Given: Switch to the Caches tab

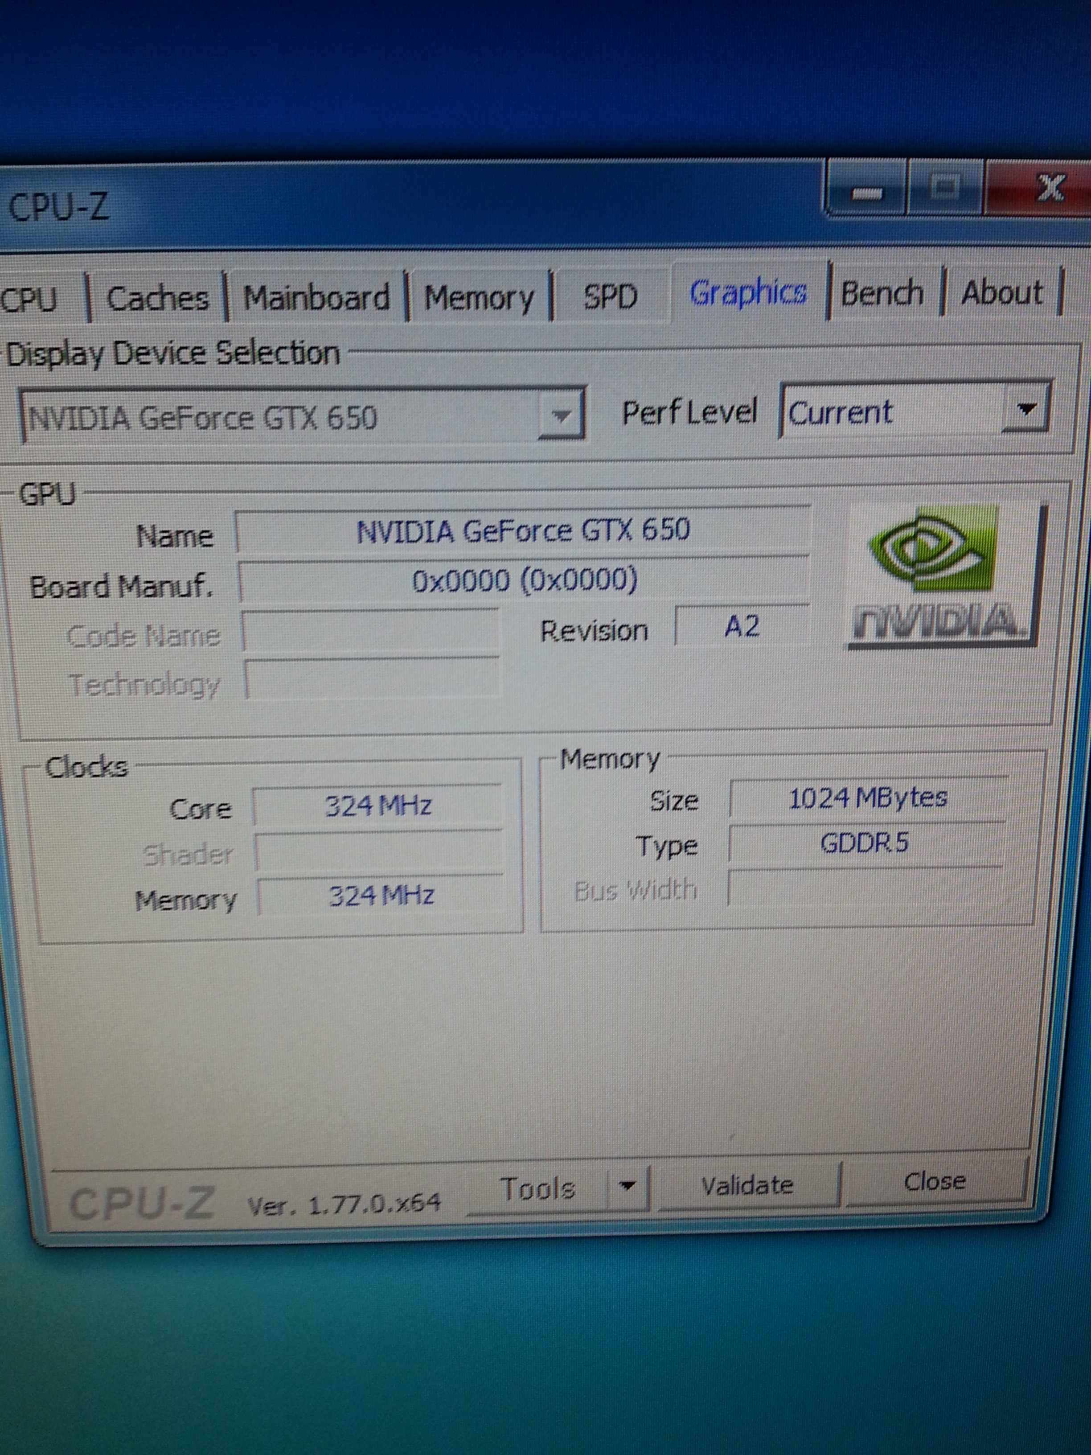Looking at the screenshot, I should pos(157,299).
